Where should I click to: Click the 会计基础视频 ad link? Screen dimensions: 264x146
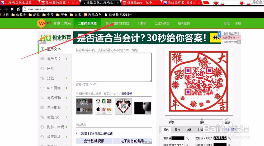[94, 141]
